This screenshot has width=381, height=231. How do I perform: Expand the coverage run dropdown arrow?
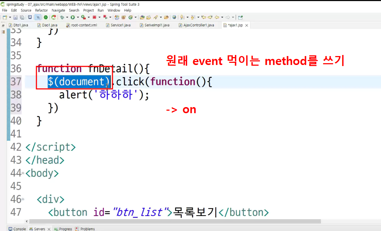click(x=89, y=17)
